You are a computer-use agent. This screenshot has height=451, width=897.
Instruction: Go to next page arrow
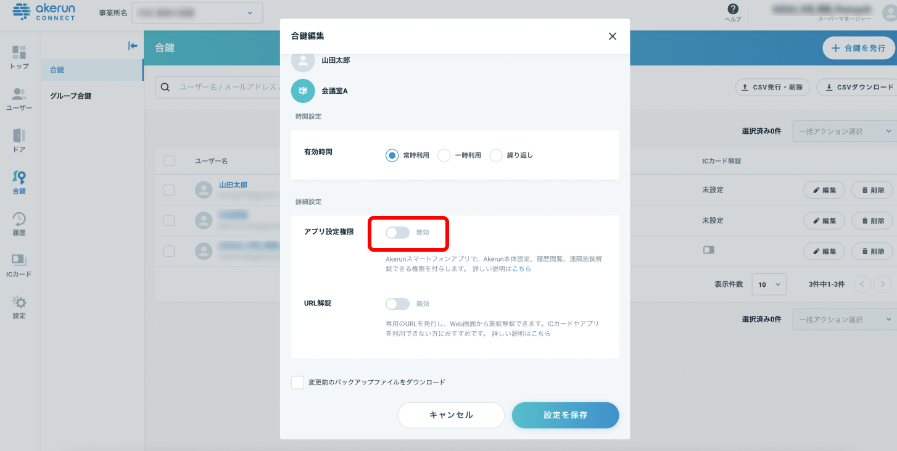point(883,284)
